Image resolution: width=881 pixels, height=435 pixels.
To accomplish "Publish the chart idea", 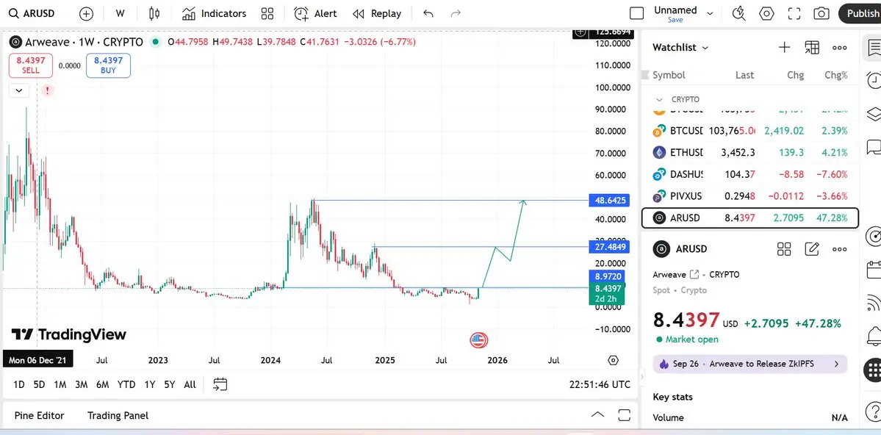I will click(x=860, y=13).
